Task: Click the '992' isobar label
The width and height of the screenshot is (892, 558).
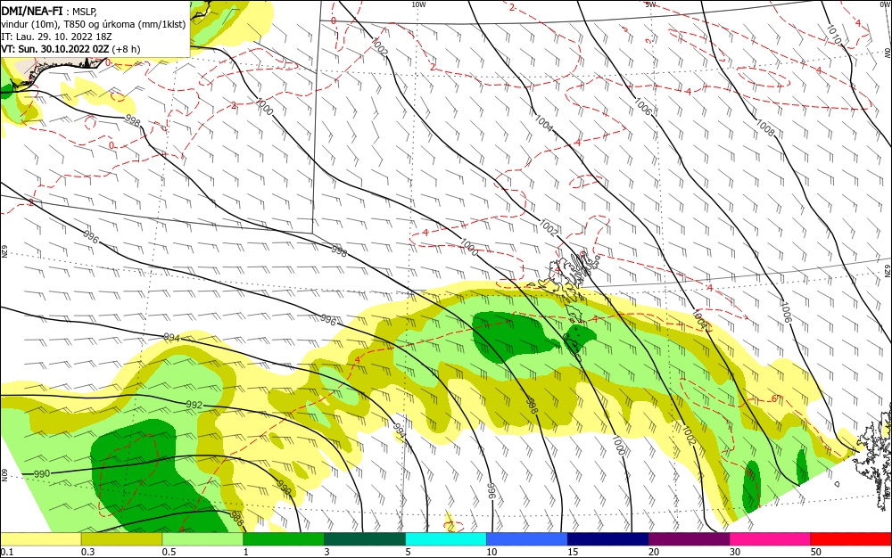Action: click(194, 405)
